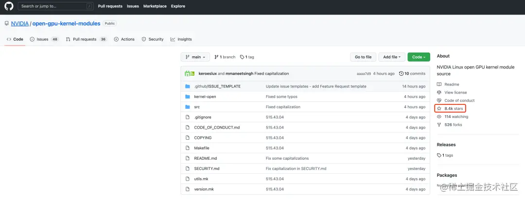Click the file icon for COPYING

(188, 138)
